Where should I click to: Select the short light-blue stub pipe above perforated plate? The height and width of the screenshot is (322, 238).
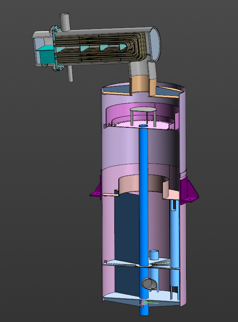click(154, 255)
